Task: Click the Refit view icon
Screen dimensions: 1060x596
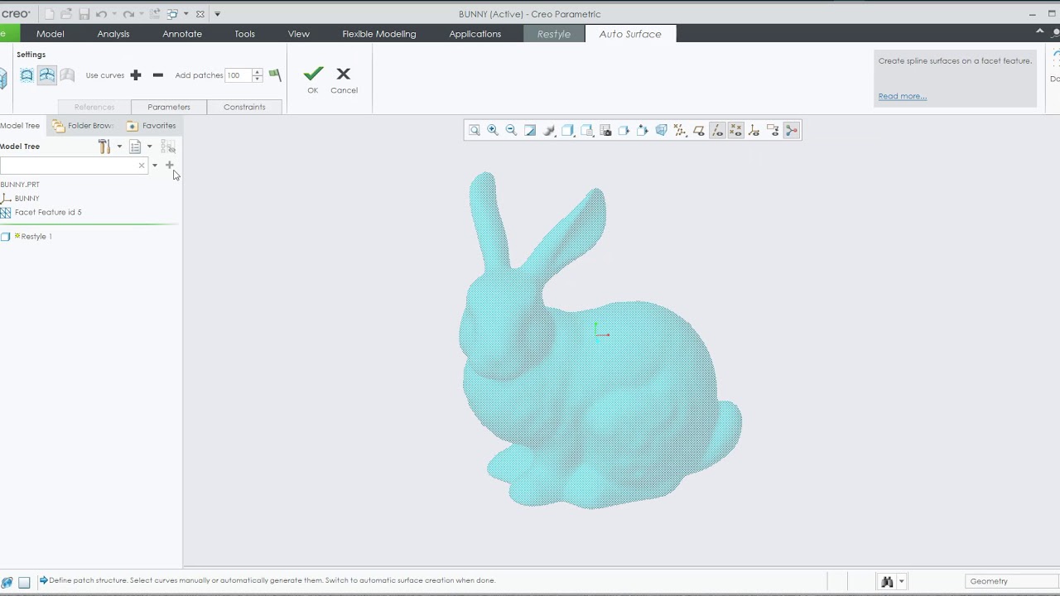Action: pos(475,131)
